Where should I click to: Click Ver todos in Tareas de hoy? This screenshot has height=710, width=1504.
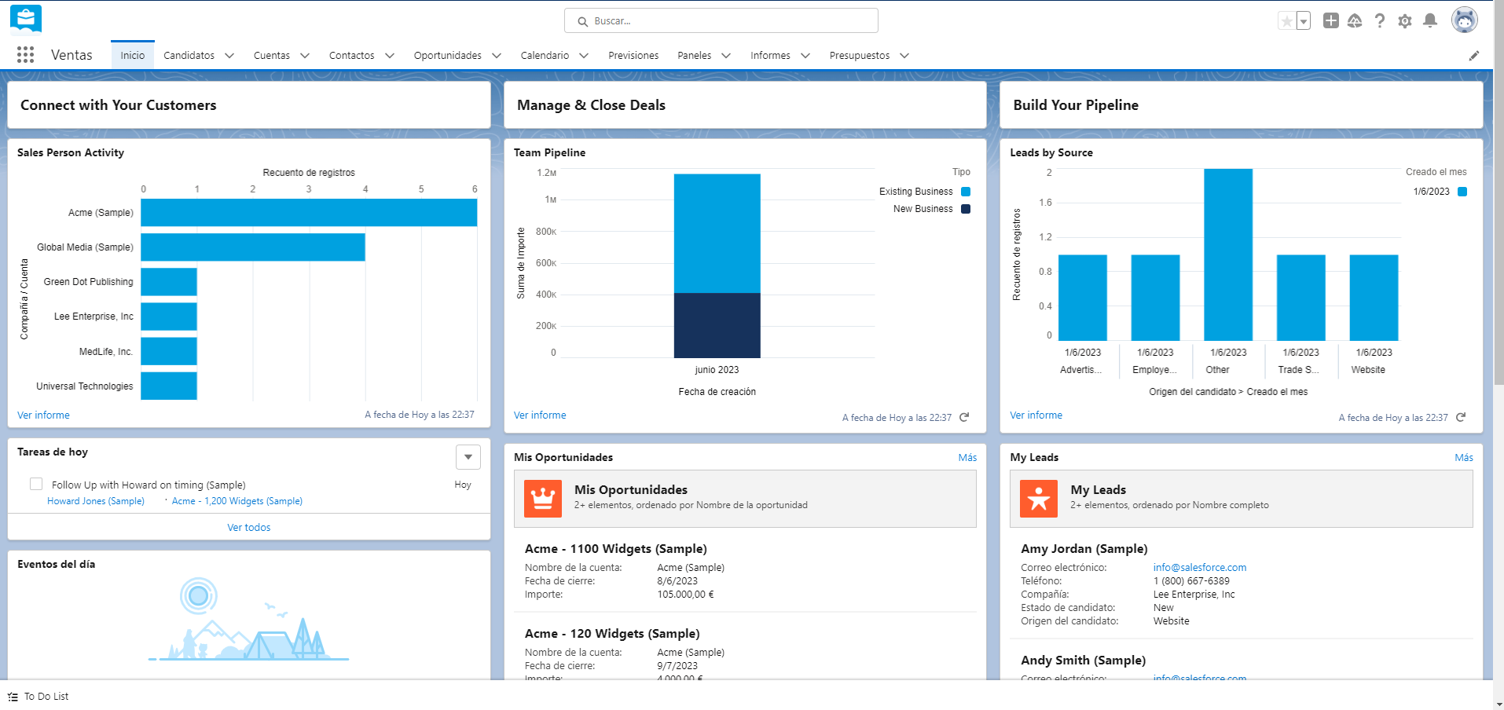249,528
